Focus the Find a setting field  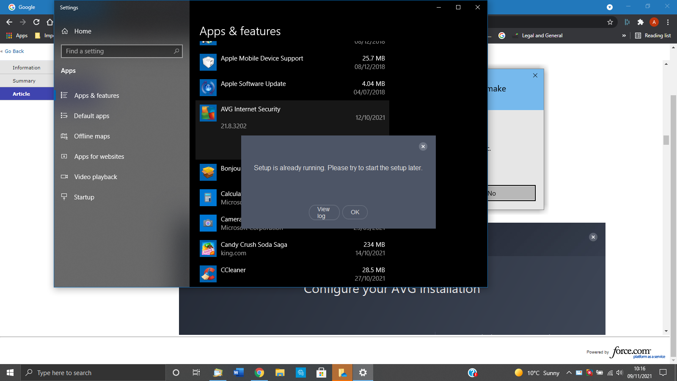click(122, 51)
